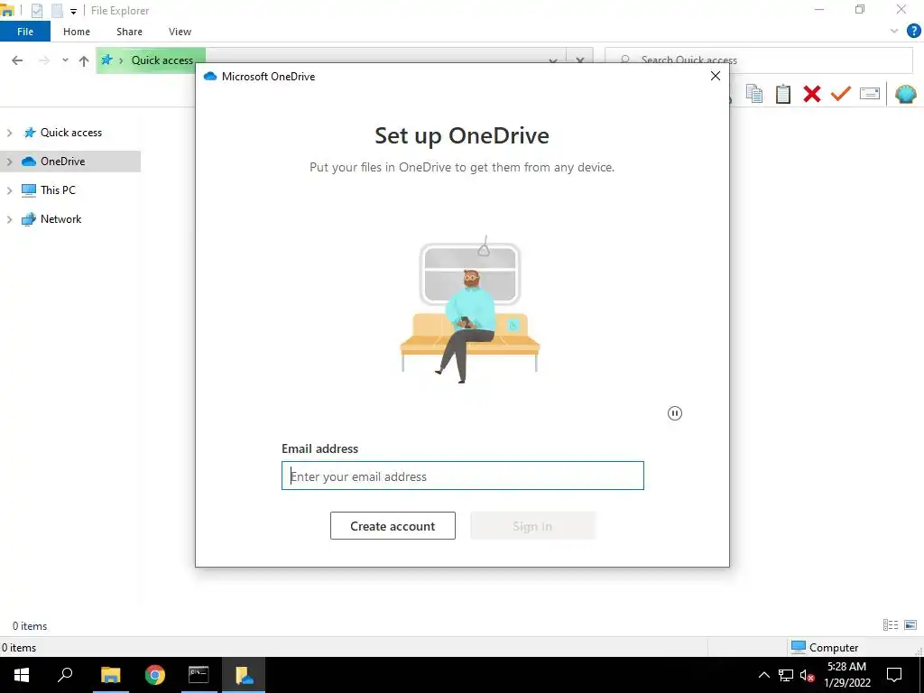The image size is (924, 693).
Task: Open Chrome from the taskbar
Action: (155, 675)
